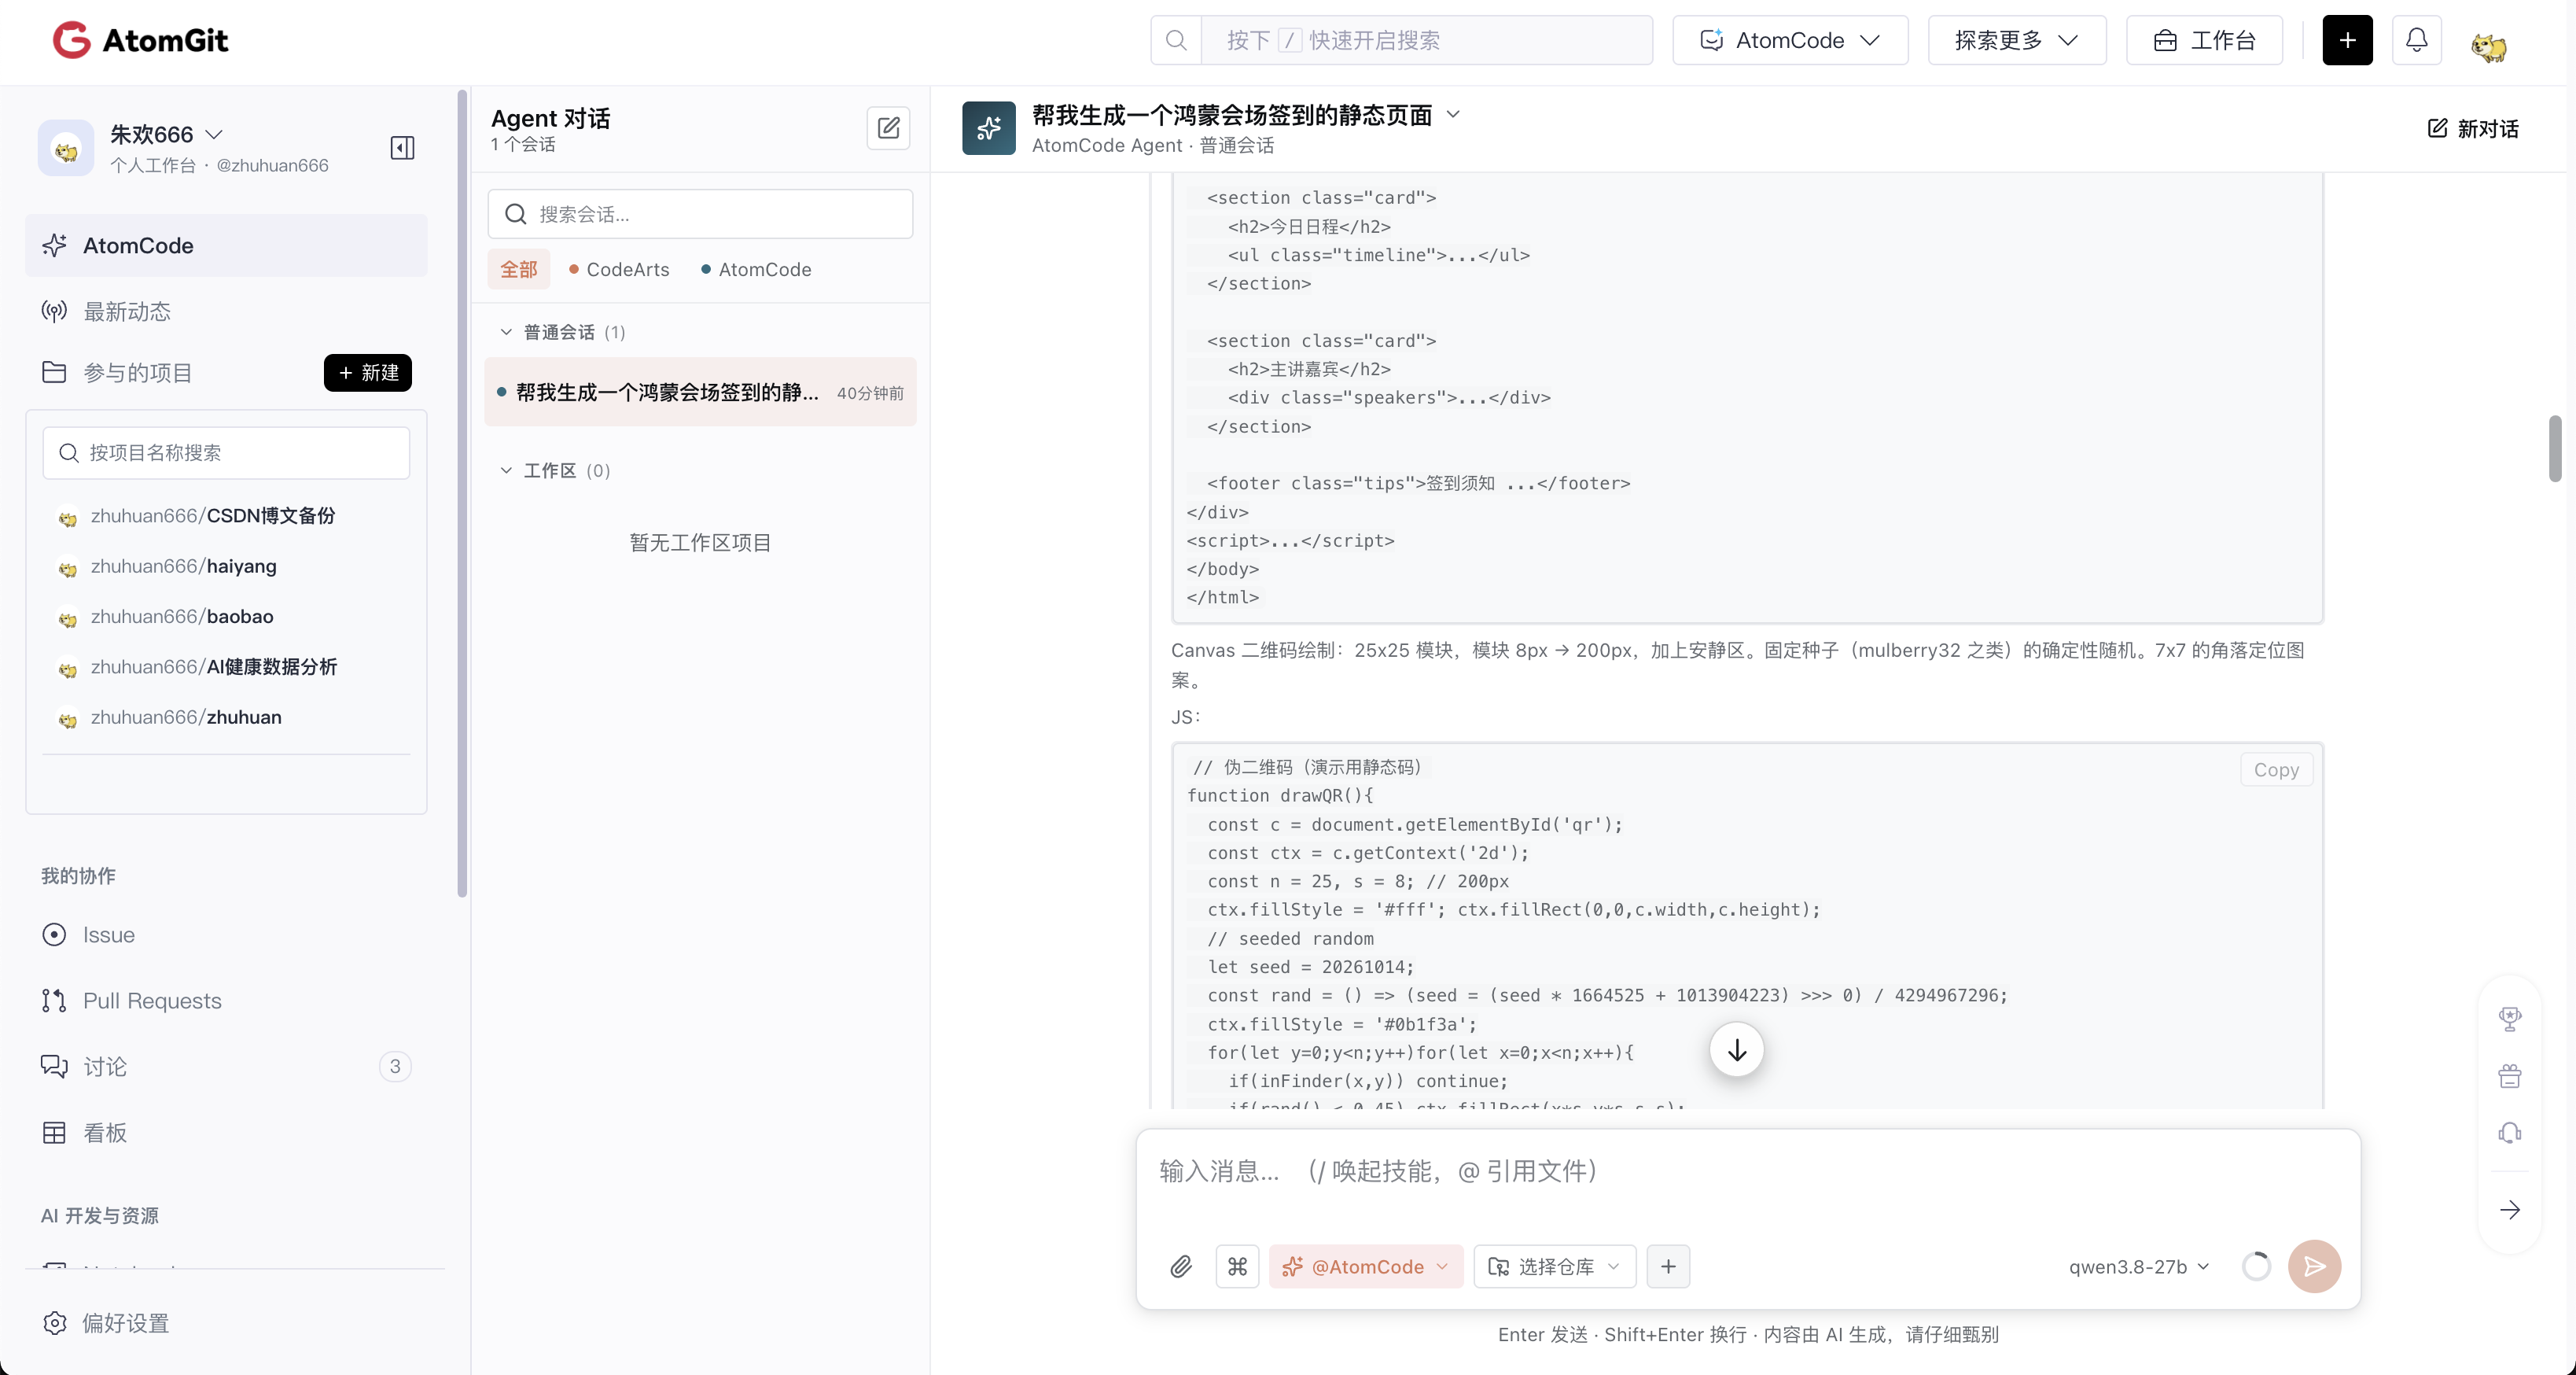The width and height of the screenshot is (2576, 1375).
Task: Click the chat area vertical scrollbar
Action: click(2554, 448)
